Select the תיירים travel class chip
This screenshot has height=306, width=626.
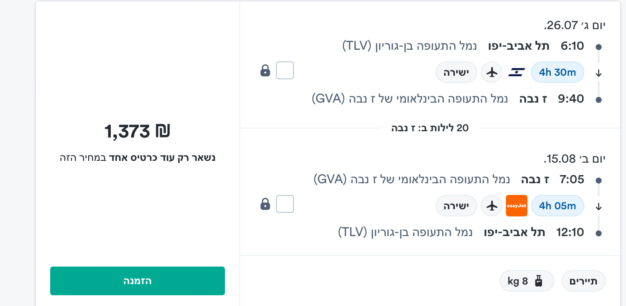coord(583,281)
